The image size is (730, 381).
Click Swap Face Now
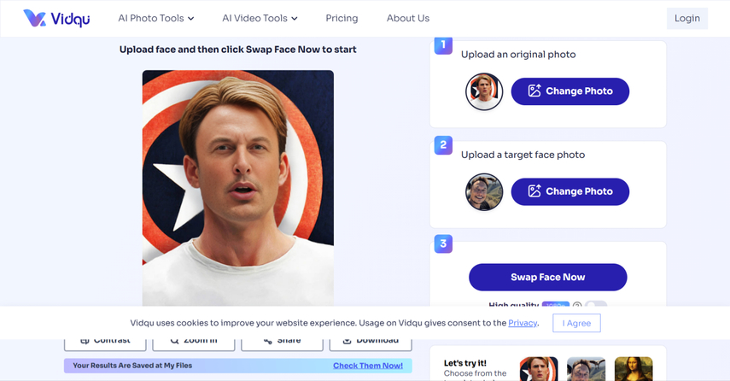pyautogui.click(x=548, y=277)
